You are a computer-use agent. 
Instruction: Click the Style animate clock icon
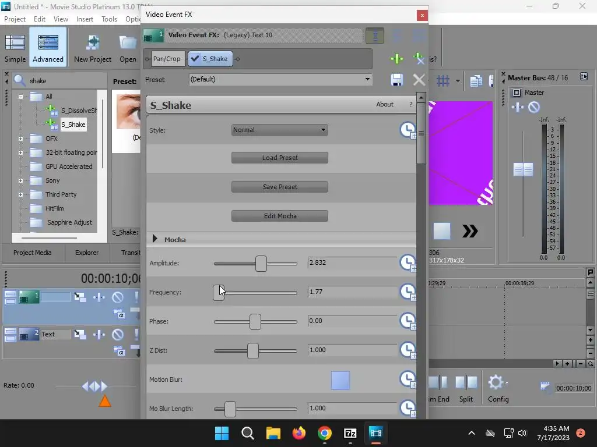(408, 130)
